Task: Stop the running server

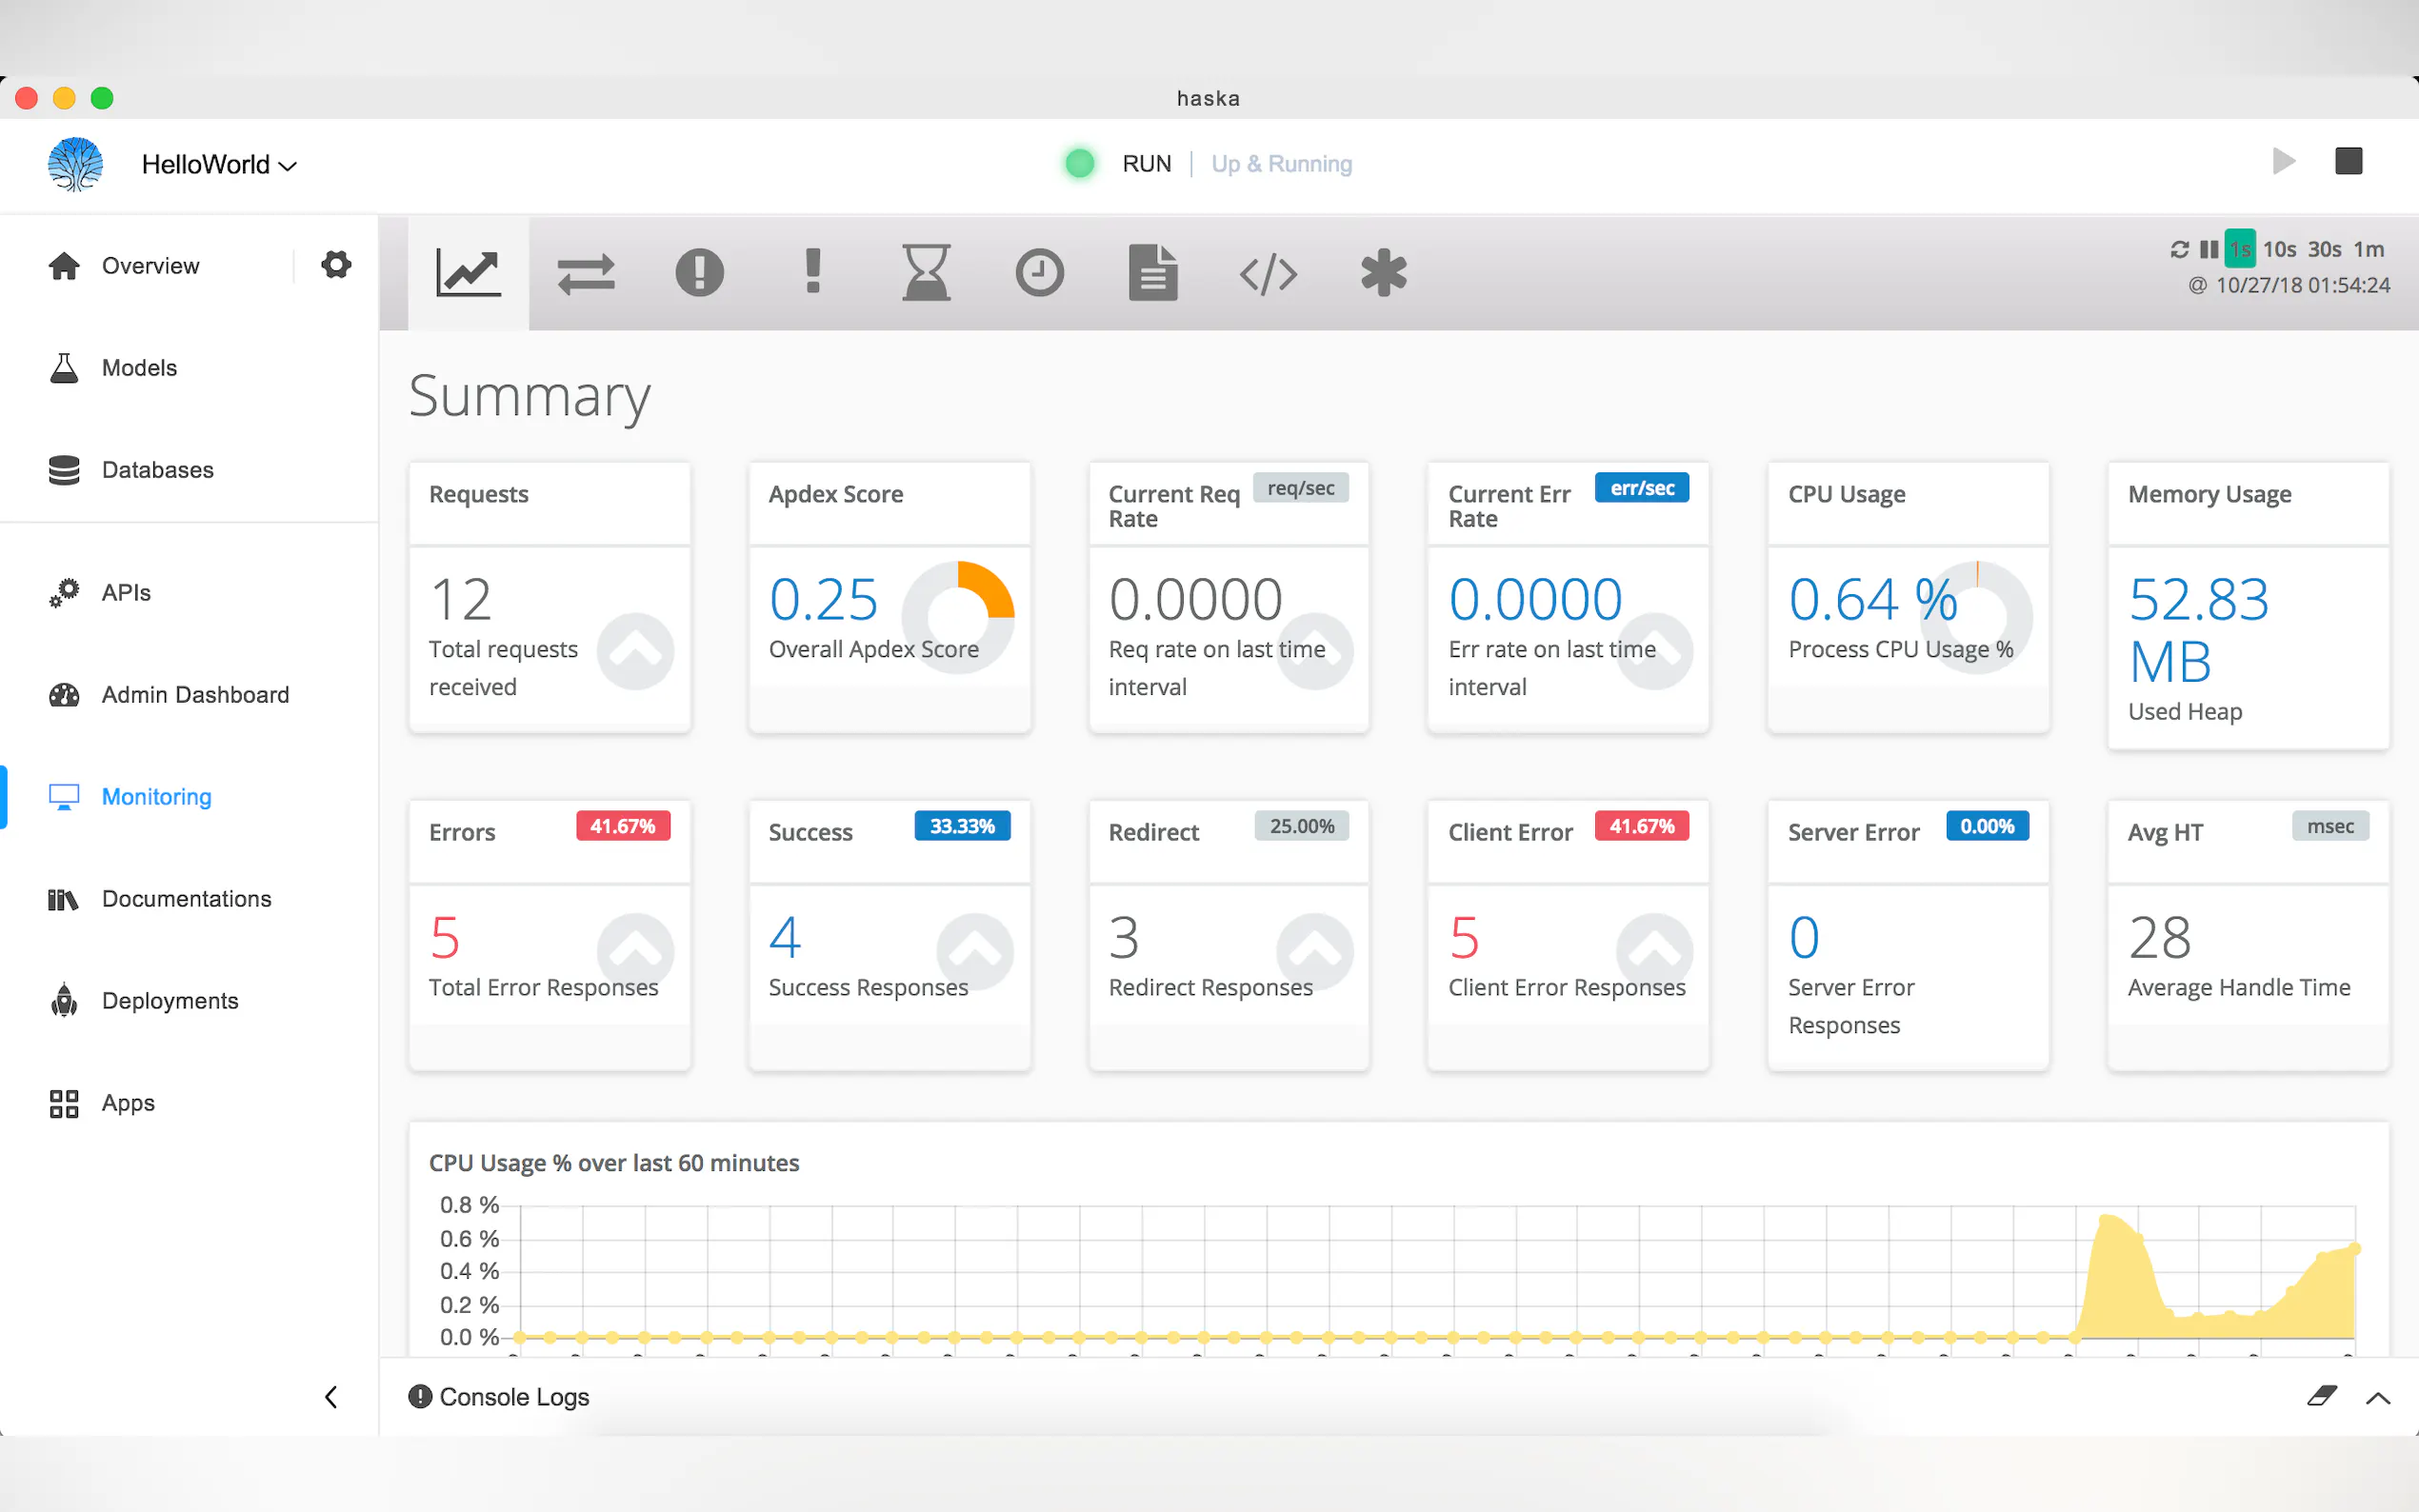Action: coord(2348,161)
